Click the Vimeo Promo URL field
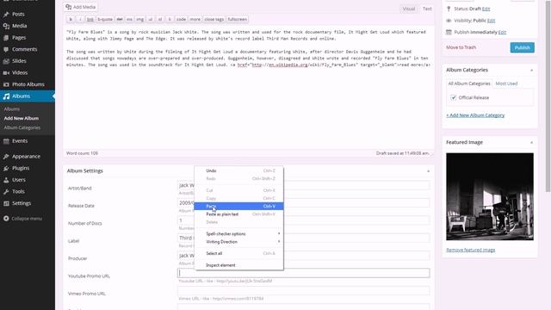Viewport: 551px width, 310px height. point(304,291)
